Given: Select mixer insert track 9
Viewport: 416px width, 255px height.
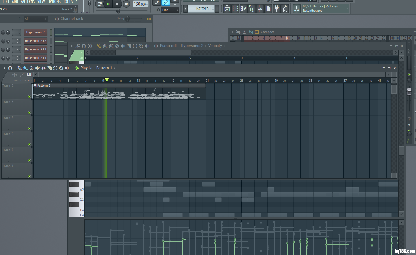Looking at the screenshot, I should [x=292, y=38].
